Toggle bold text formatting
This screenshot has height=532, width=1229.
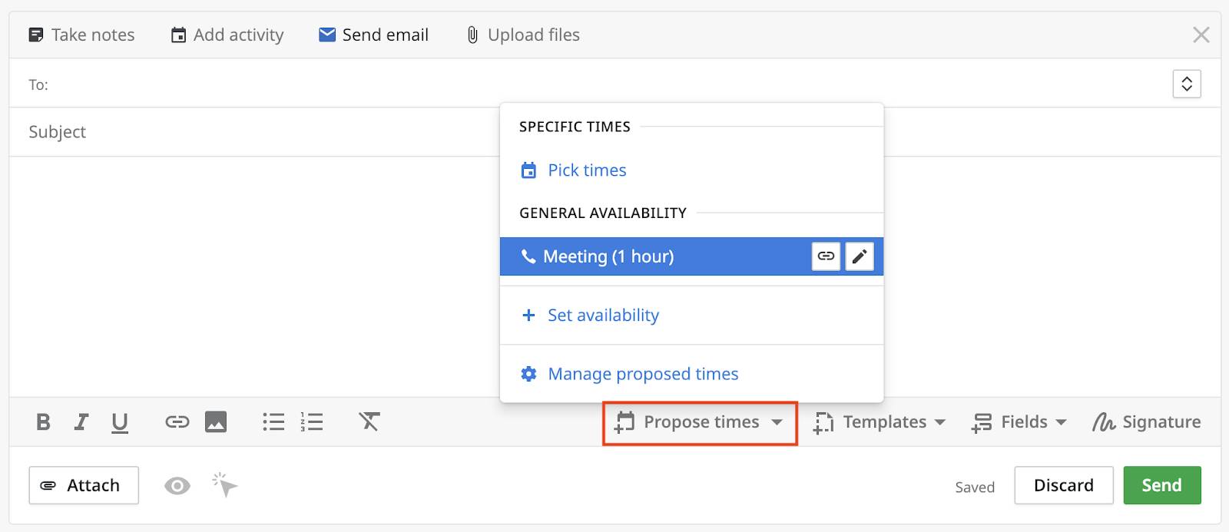(x=43, y=421)
